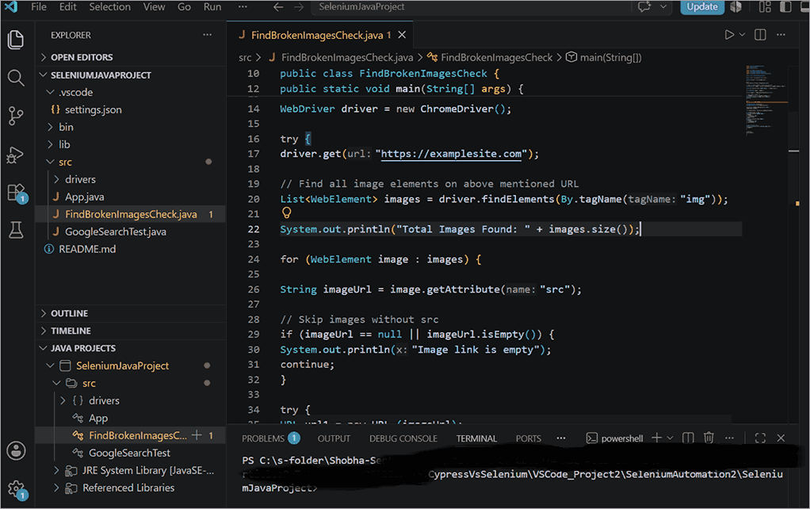The width and height of the screenshot is (810, 509).
Task: Run the Java file with play button
Action: coord(729,35)
